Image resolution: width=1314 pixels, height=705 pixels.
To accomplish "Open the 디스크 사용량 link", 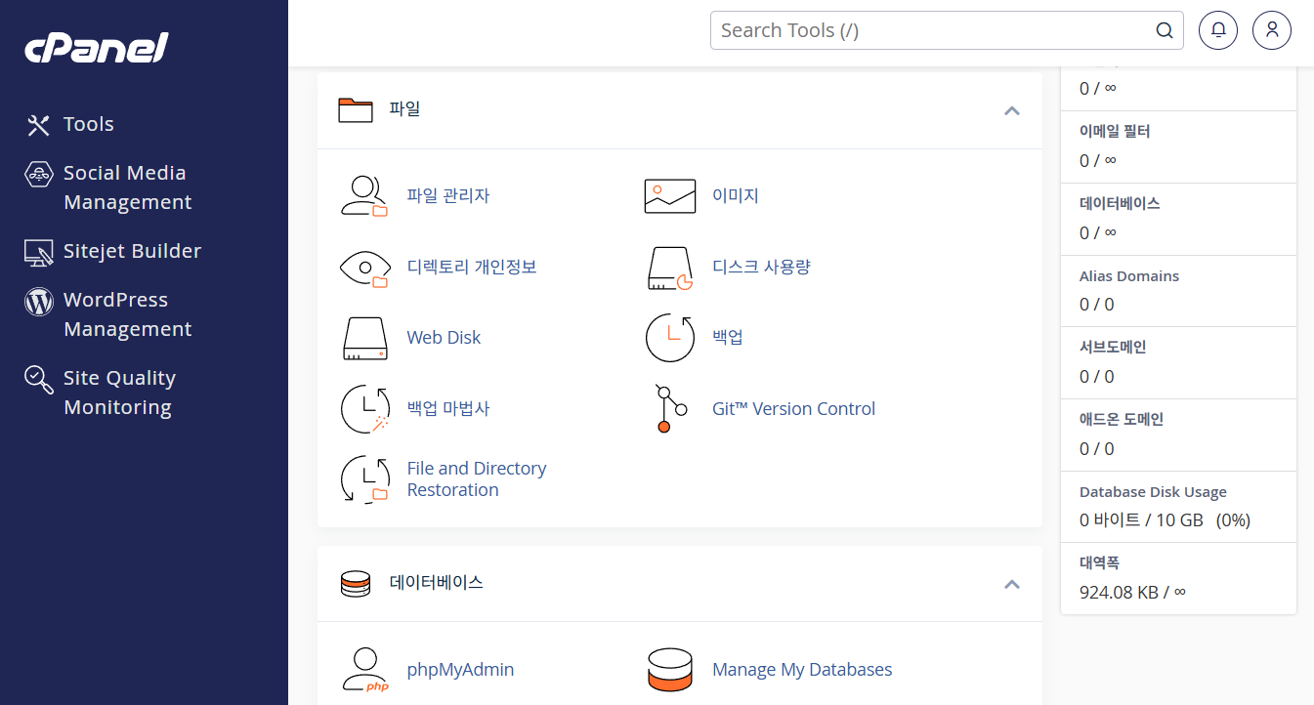I will 761,267.
